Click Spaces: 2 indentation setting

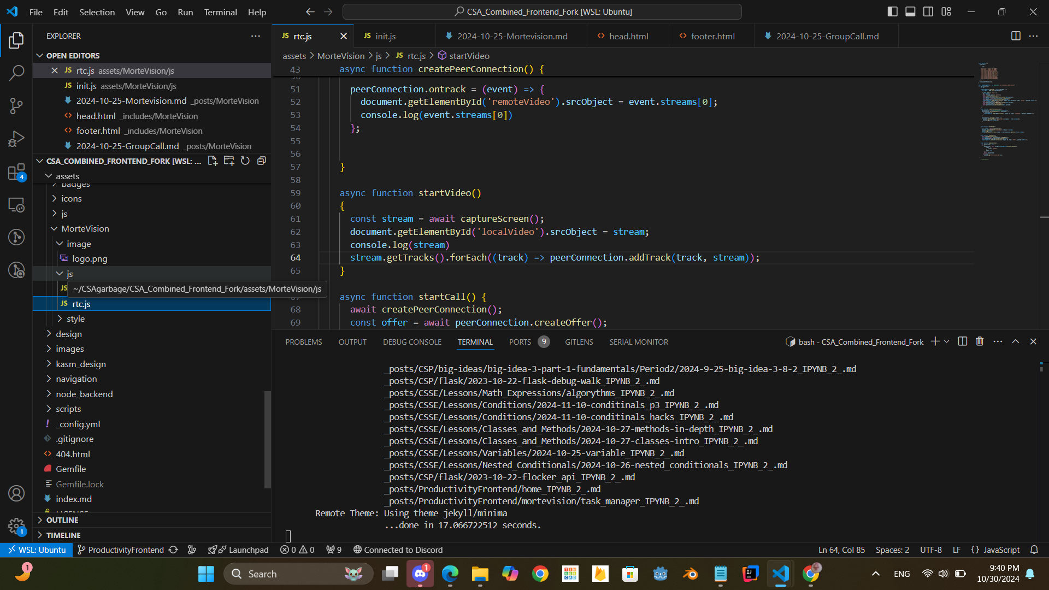[x=892, y=550]
